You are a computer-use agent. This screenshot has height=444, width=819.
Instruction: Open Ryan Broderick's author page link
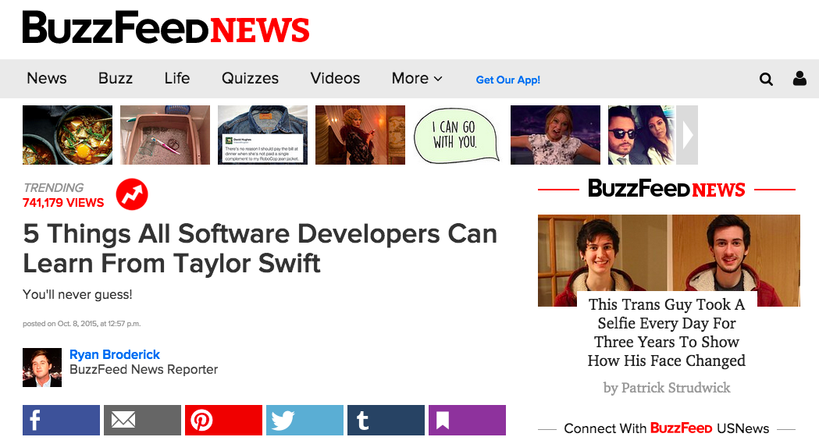coord(115,355)
